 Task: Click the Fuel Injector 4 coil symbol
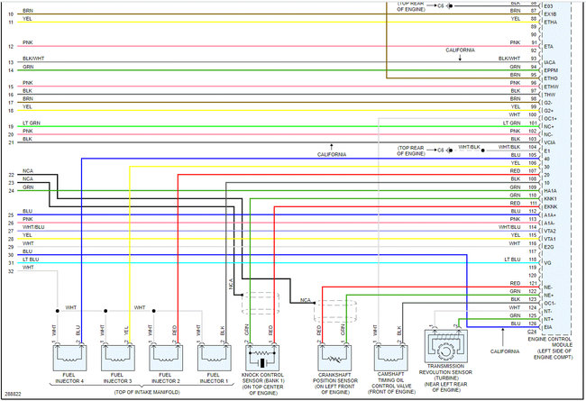[x=69, y=358]
